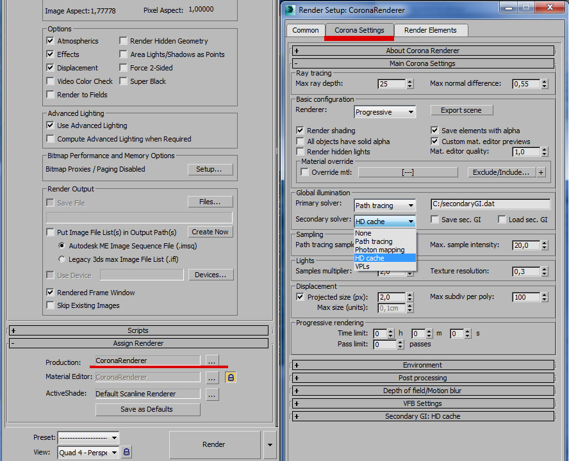Increase the Max ray depth spinner
Image resolution: width=569 pixels, height=461 pixels.
point(410,81)
